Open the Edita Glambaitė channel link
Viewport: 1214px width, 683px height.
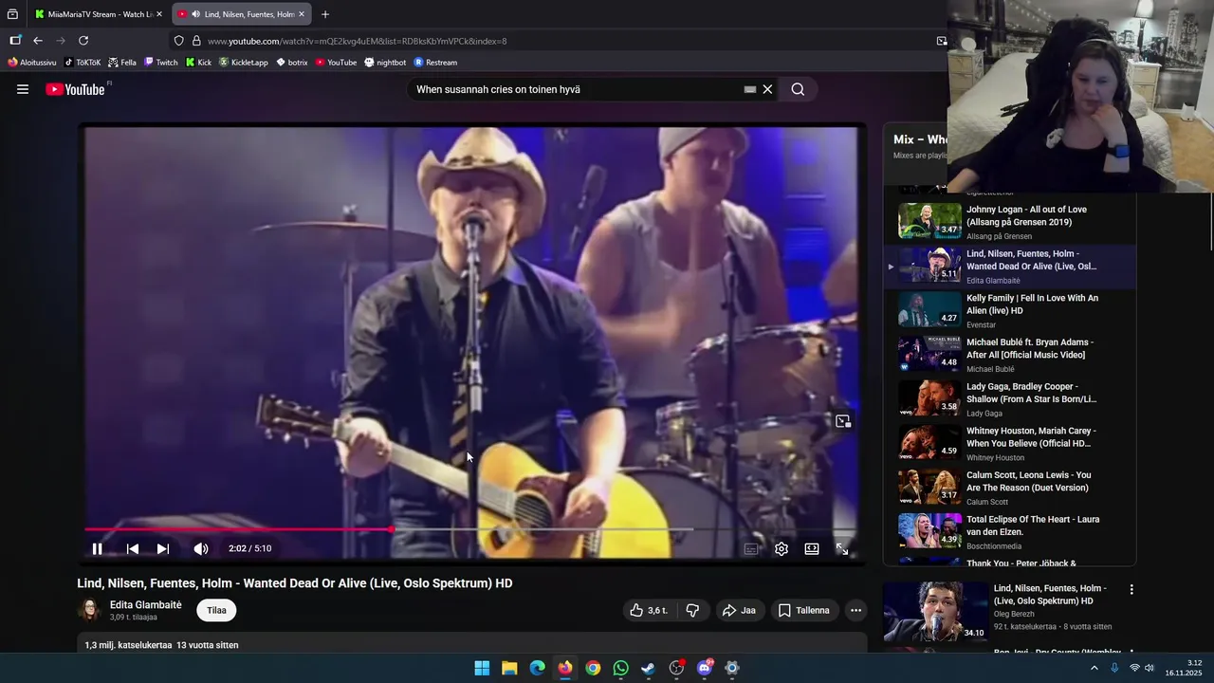[x=145, y=604]
